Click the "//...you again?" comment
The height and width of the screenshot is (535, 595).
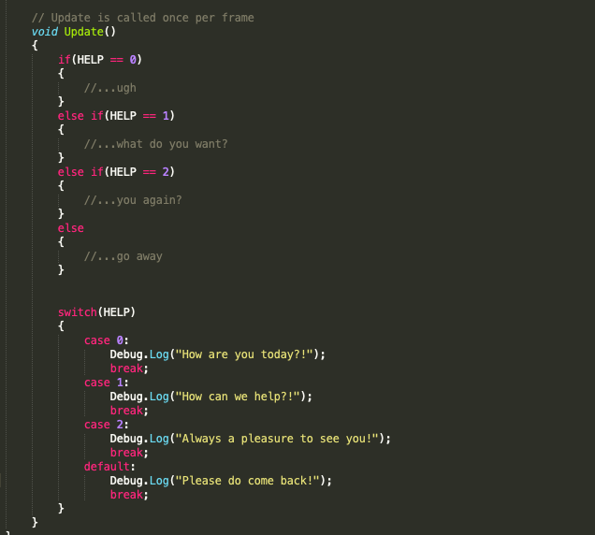(x=133, y=200)
